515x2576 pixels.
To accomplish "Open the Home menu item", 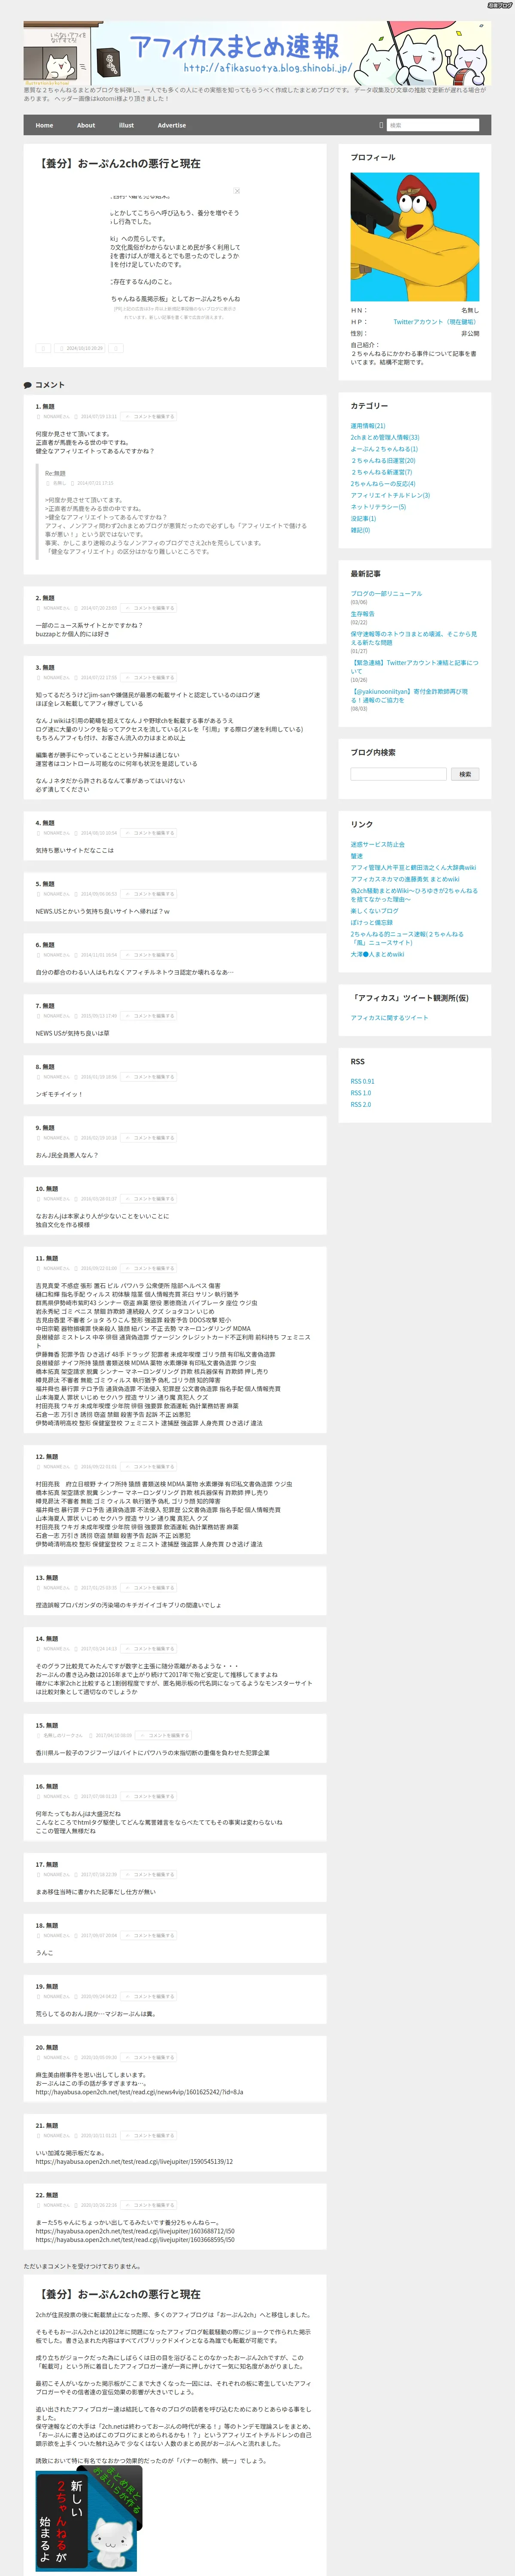I will pyautogui.click(x=44, y=125).
